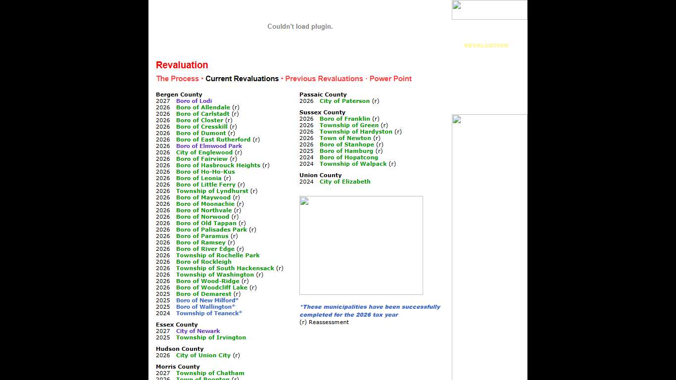Click the broken image at top right

(489, 10)
